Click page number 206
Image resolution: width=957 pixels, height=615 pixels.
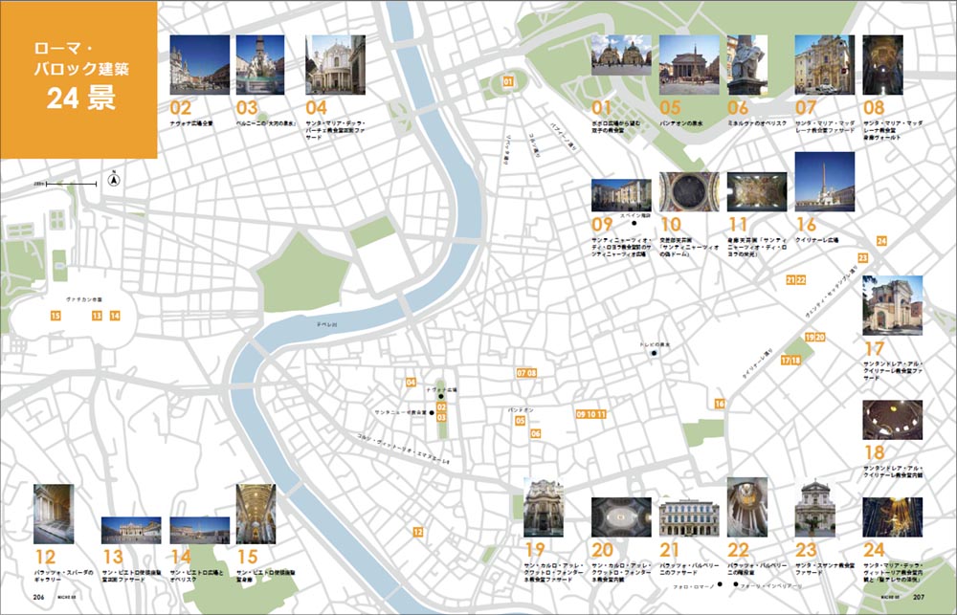tap(39, 598)
